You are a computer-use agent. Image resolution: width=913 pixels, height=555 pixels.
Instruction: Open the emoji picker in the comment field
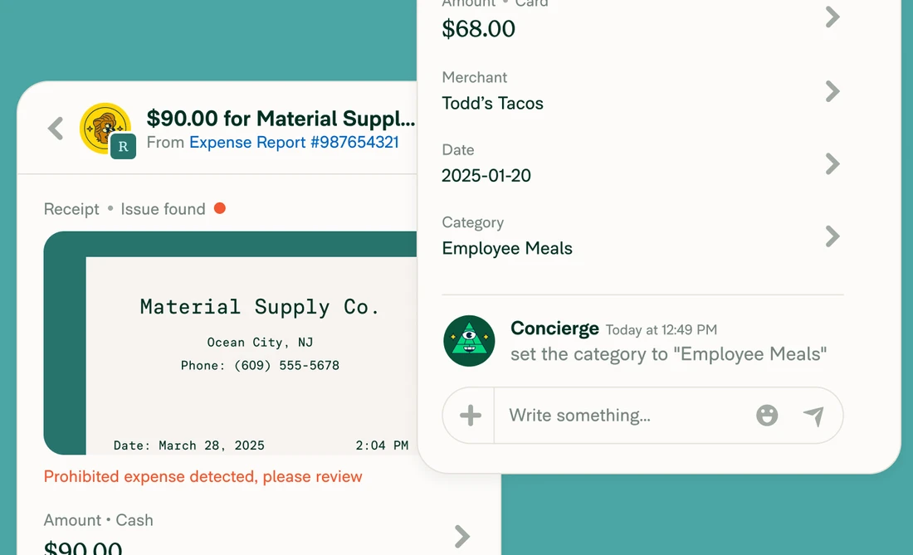tap(767, 415)
